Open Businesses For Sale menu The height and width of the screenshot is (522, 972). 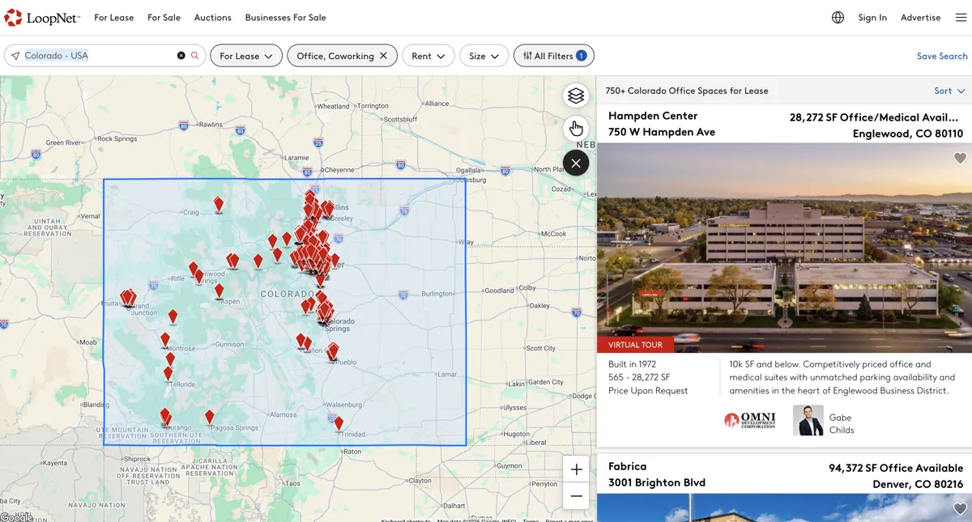coord(286,17)
